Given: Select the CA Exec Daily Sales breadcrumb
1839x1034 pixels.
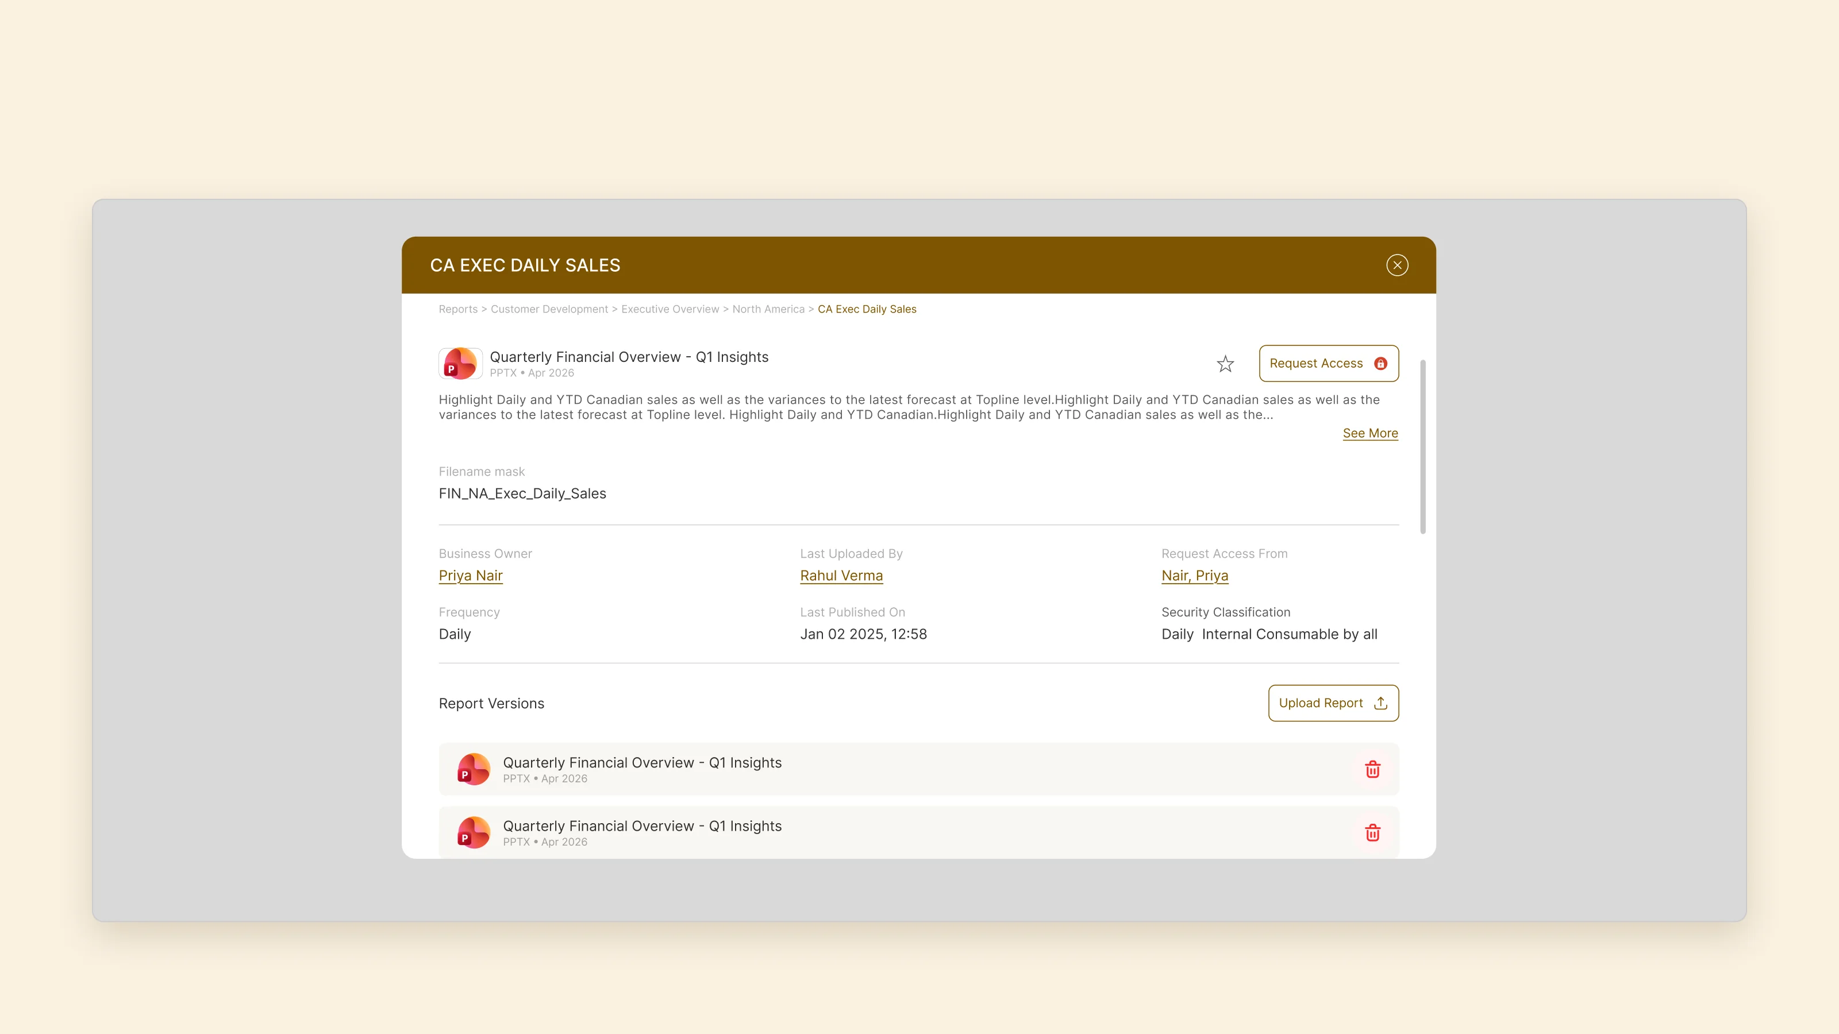Looking at the screenshot, I should click(867, 309).
